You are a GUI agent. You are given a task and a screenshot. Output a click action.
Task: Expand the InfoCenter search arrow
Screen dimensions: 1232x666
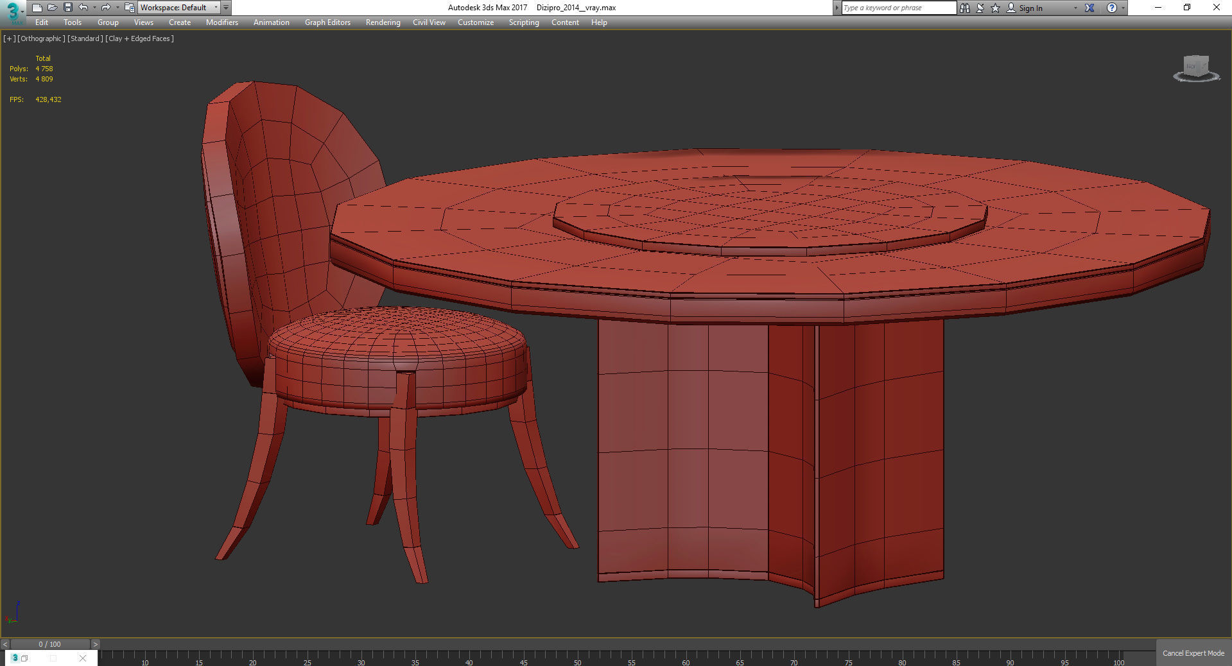coord(837,8)
